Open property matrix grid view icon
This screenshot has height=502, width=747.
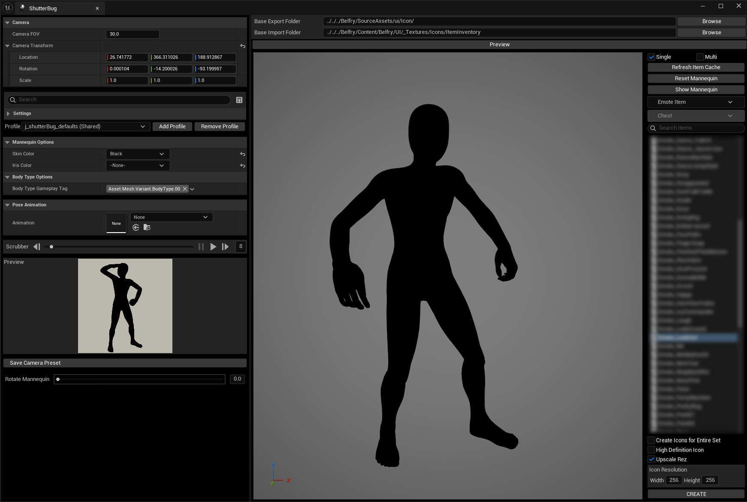[x=239, y=100]
